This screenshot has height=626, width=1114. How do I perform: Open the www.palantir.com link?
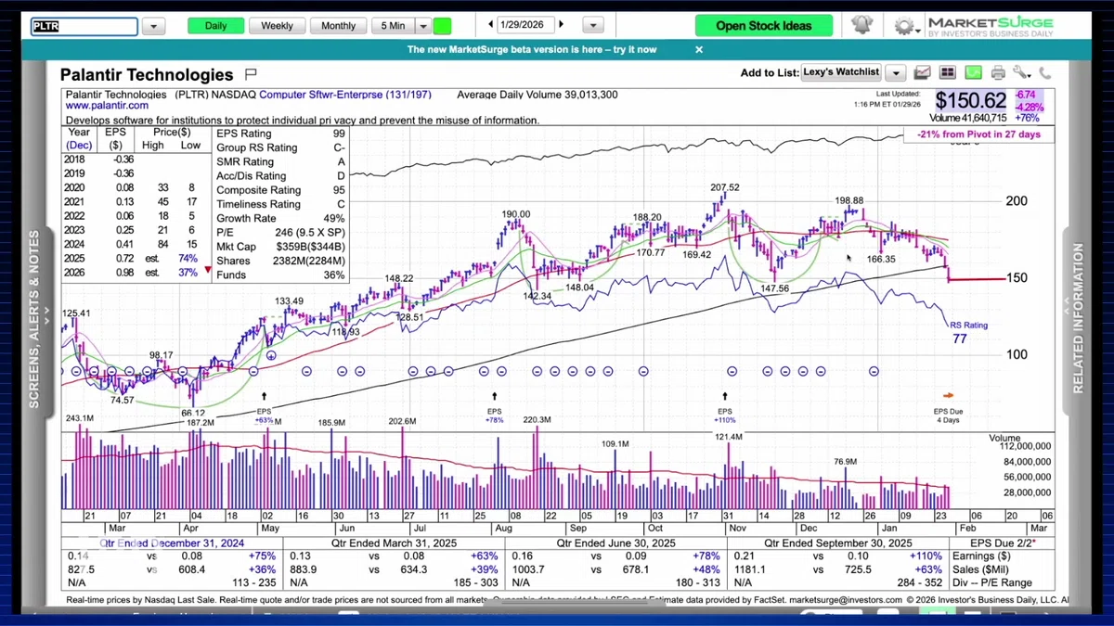(107, 106)
